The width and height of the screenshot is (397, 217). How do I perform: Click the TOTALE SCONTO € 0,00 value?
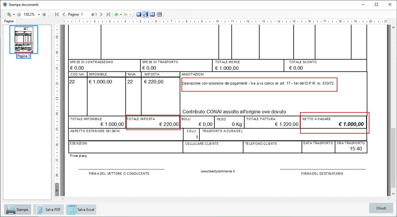[x=296, y=68]
